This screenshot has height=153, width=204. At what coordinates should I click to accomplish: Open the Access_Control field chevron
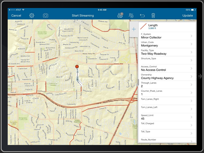click(191, 68)
